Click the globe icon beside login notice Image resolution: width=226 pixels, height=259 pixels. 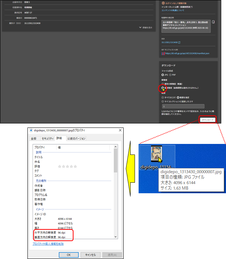[x=163, y=3]
